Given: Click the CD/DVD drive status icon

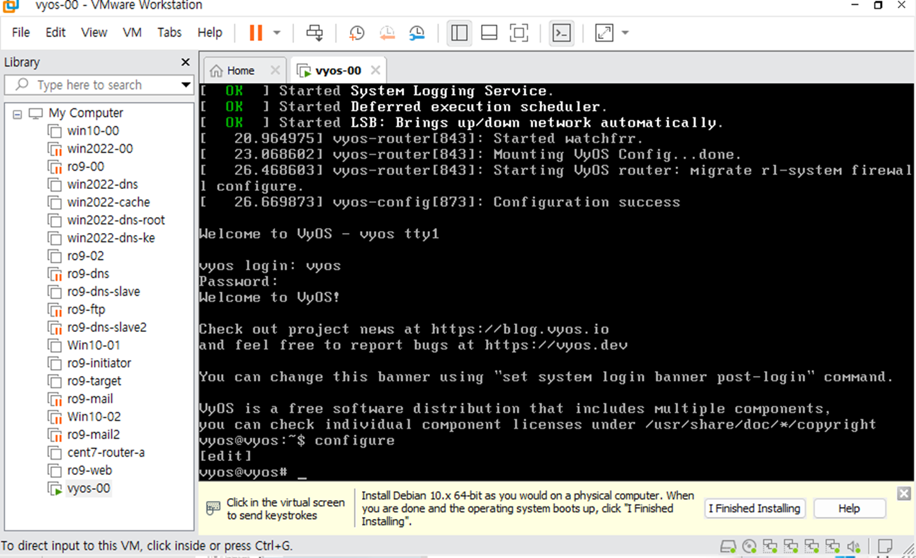Looking at the screenshot, I should pos(749,546).
